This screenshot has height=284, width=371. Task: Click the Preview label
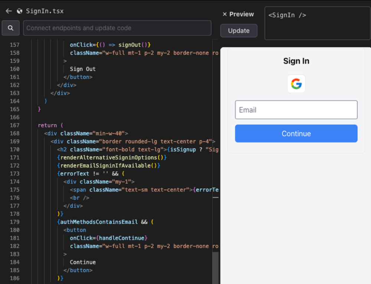[x=242, y=14]
